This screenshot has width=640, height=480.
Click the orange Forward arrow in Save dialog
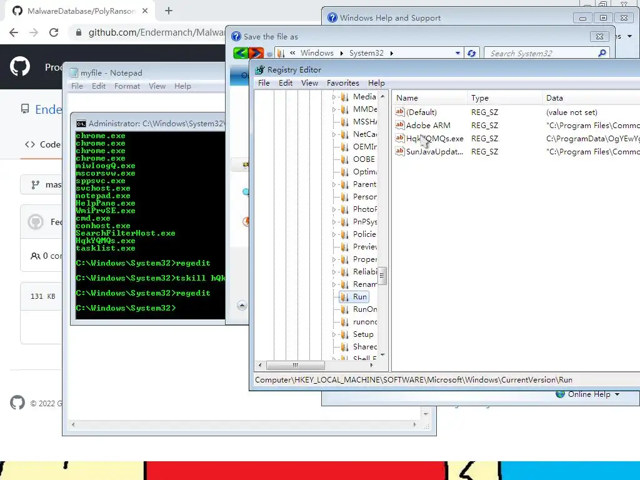(x=256, y=53)
